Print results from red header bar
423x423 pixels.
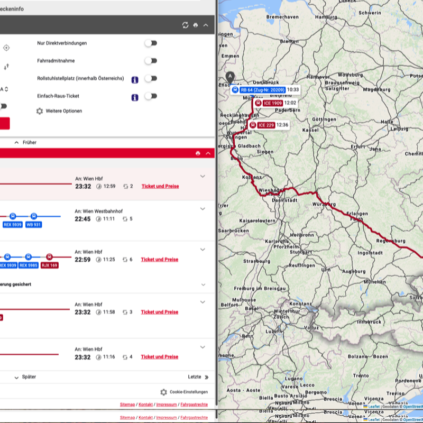pos(198,153)
